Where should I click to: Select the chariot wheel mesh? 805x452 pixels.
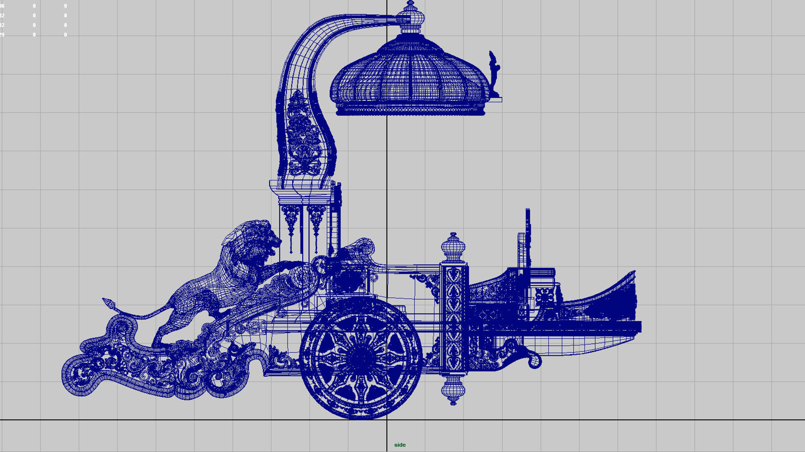361,358
